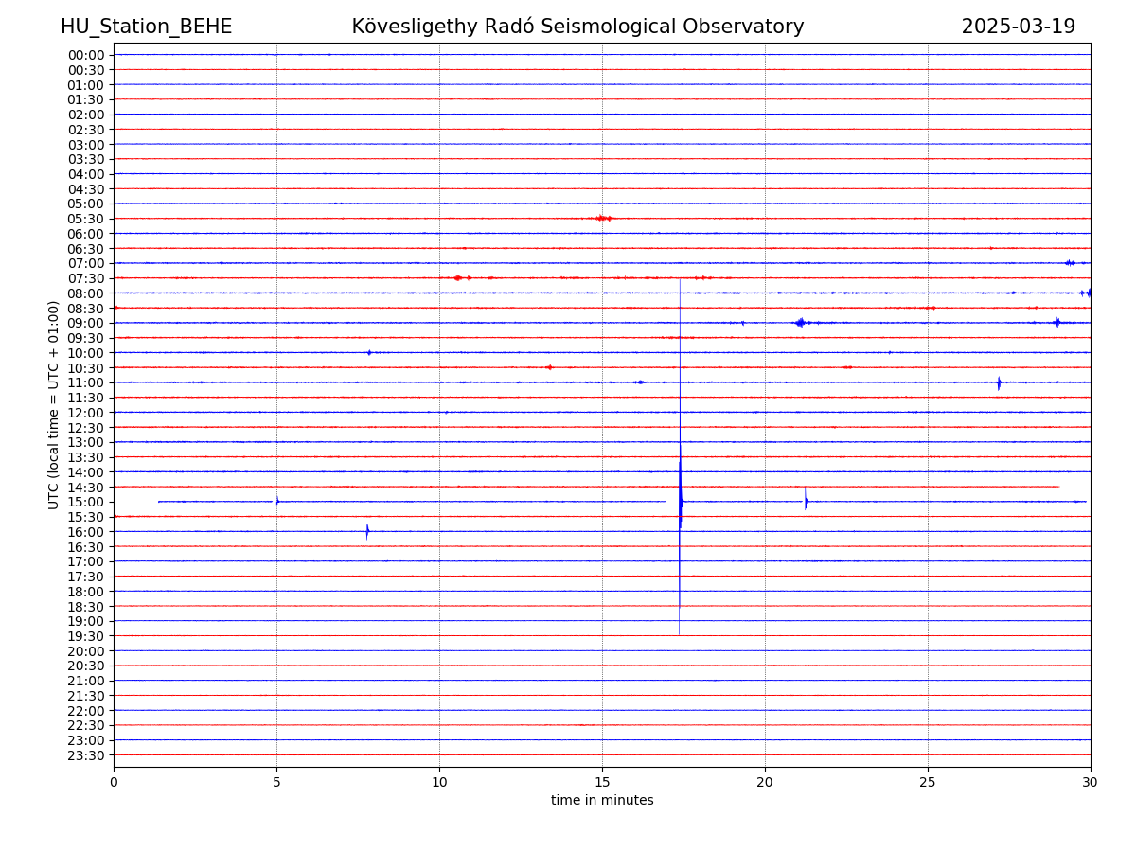Click the 10:30 trace time label
The height and width of the screenshot is (852, 1136).
(x=86, y=368)
